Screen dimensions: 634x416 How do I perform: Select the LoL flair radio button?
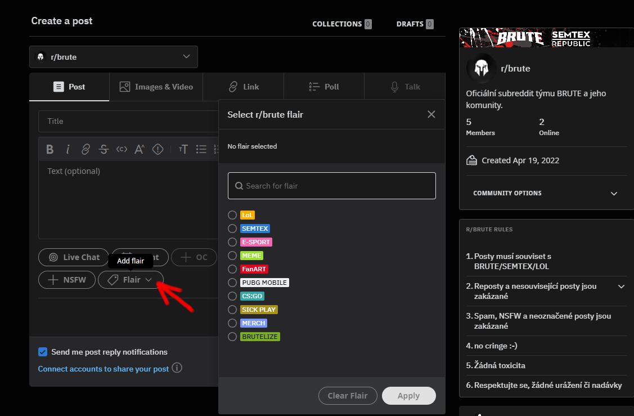(x=232, y=215)
